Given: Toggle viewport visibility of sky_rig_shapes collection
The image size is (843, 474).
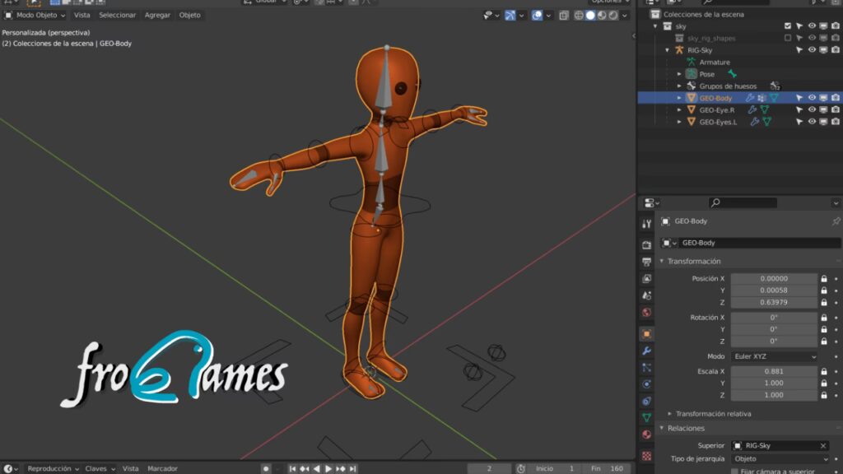Looking at the screenshot, I should pos(812,37).
